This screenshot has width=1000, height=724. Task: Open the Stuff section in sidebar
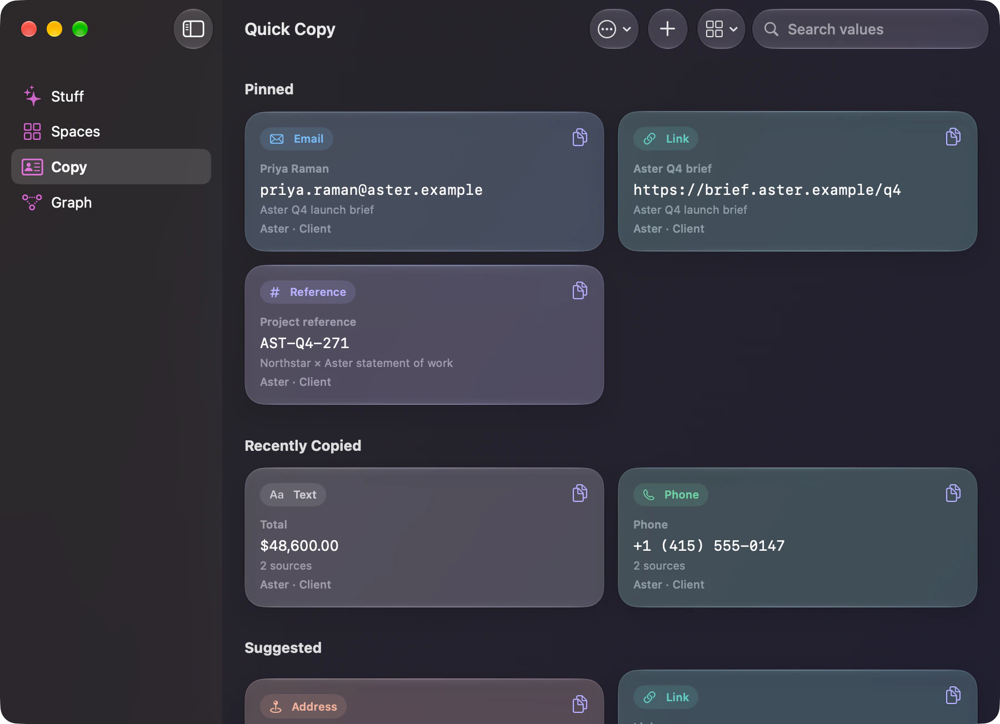(111, 96)
